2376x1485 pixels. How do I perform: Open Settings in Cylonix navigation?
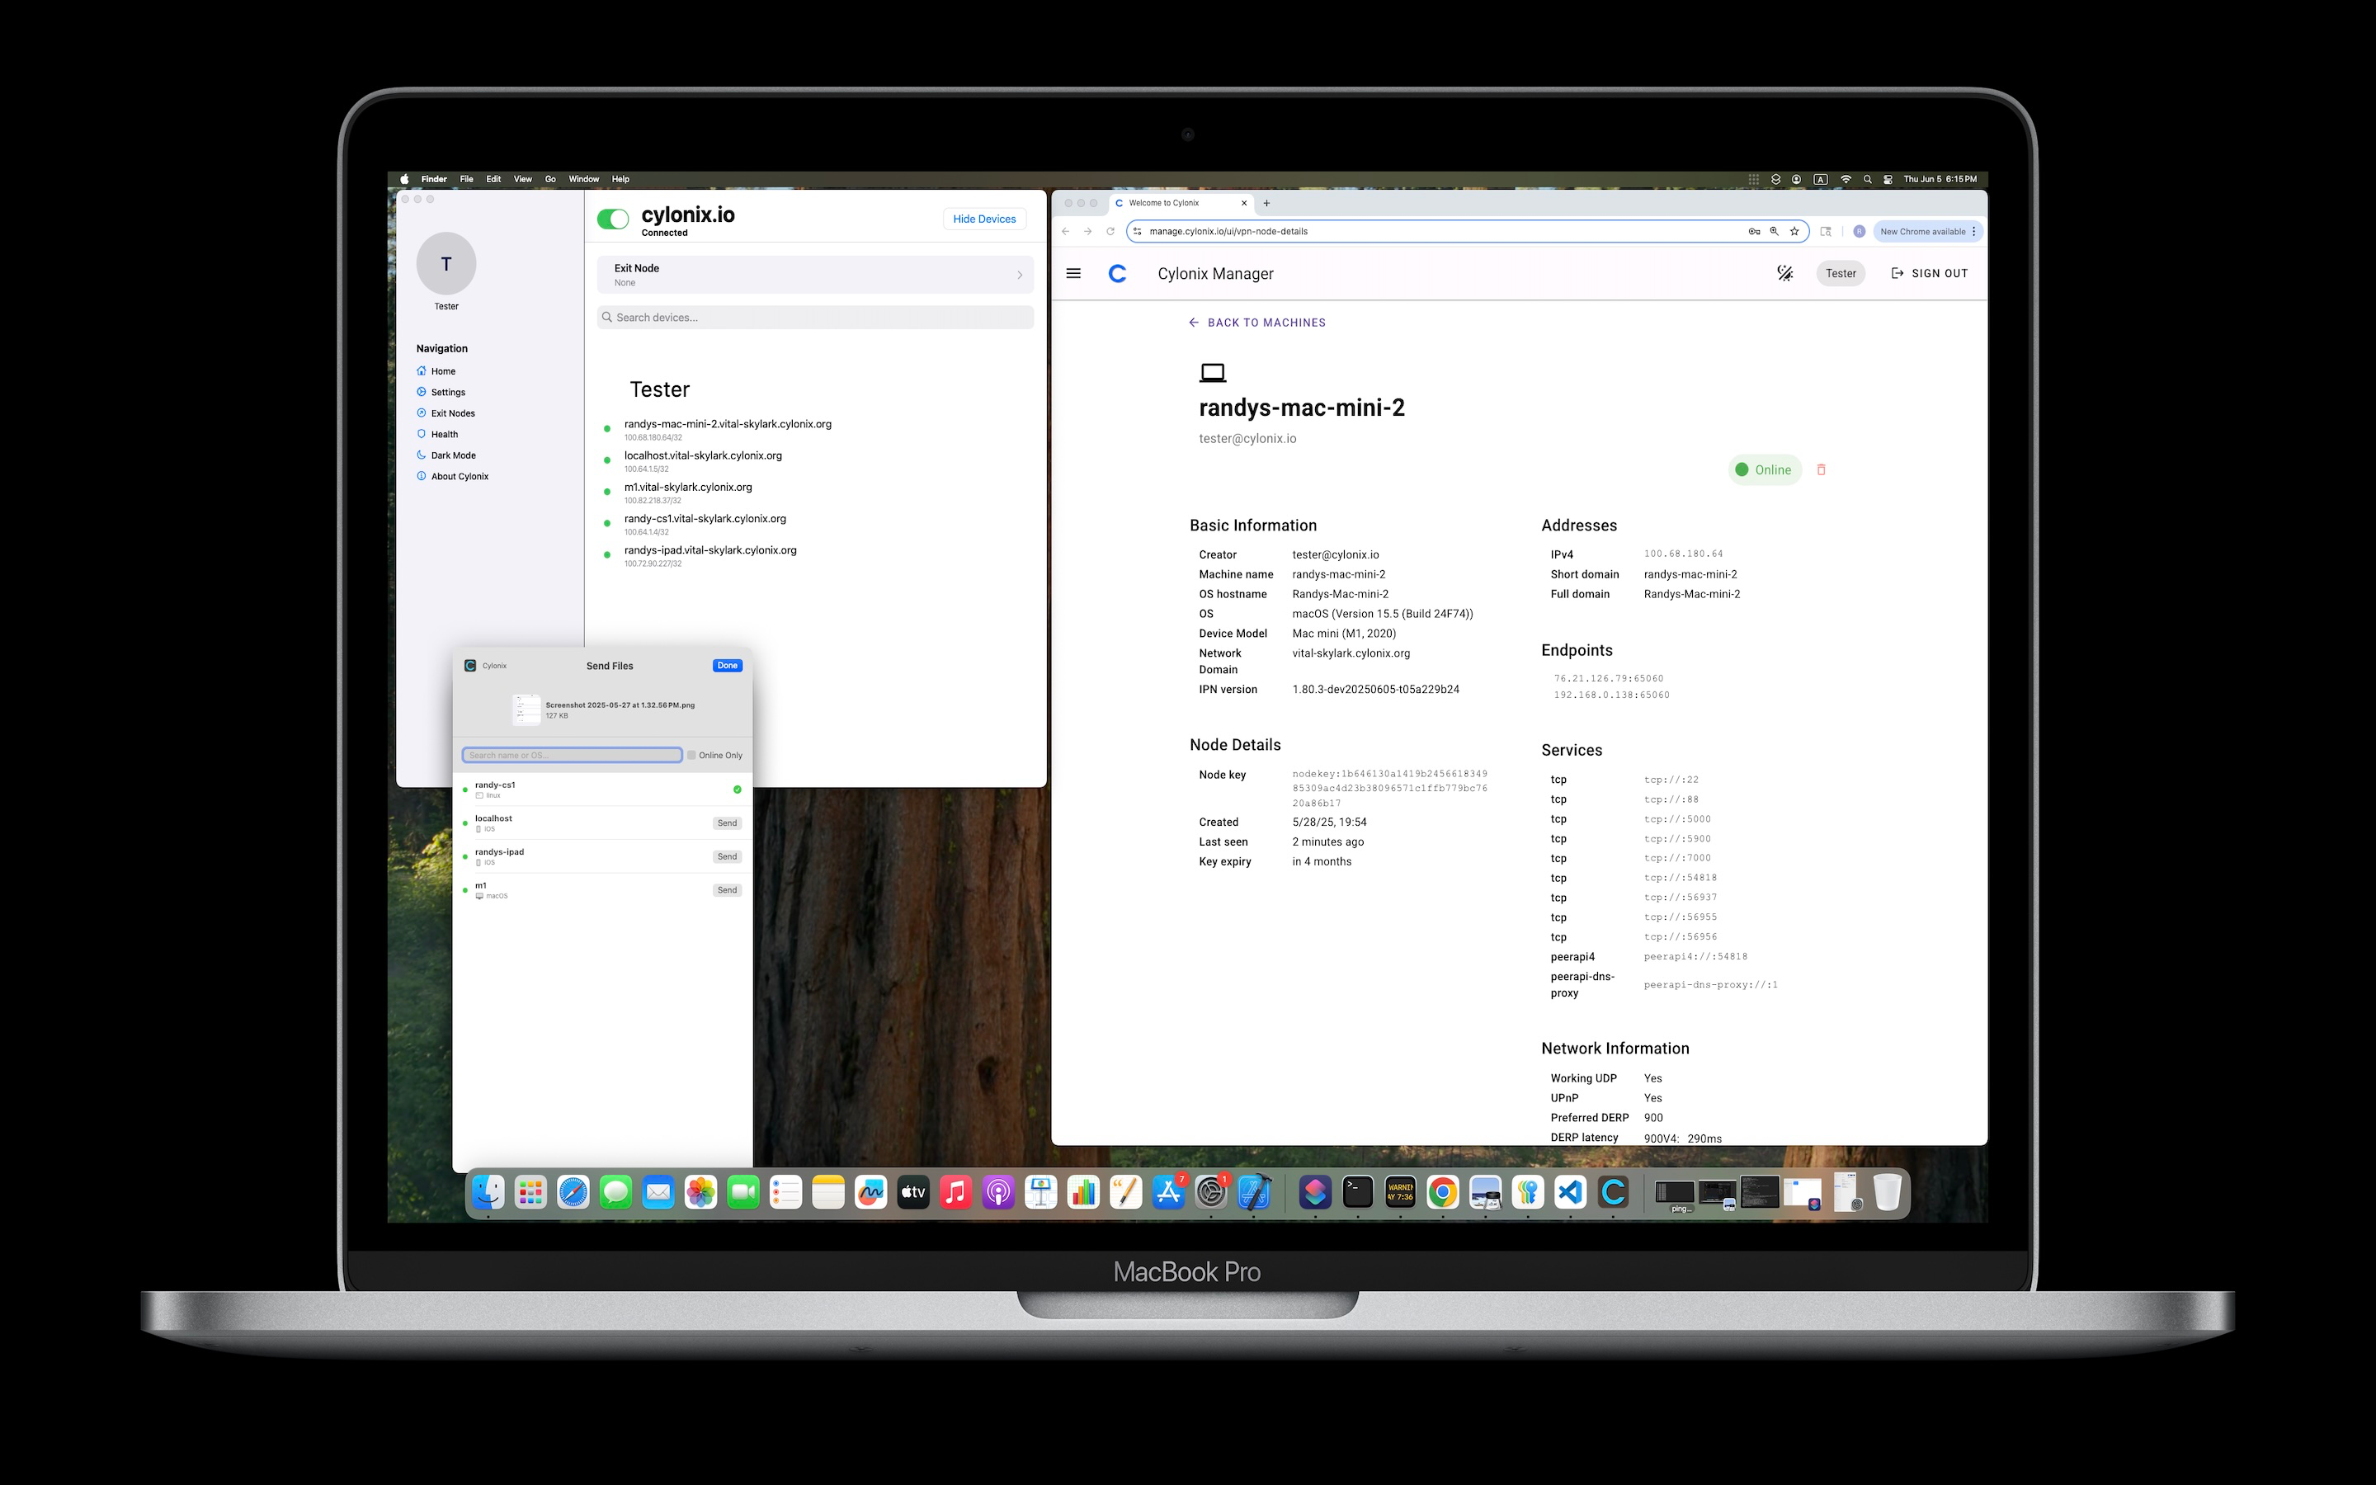point(441,392)
